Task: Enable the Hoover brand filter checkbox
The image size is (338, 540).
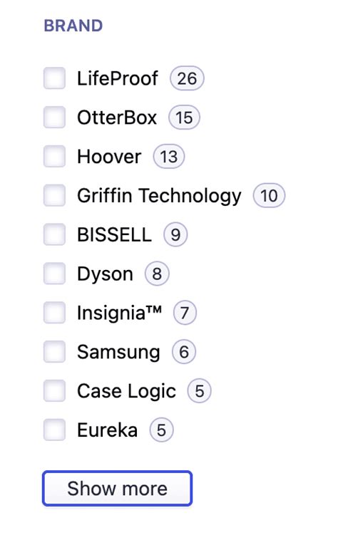Action: point(54,156)
